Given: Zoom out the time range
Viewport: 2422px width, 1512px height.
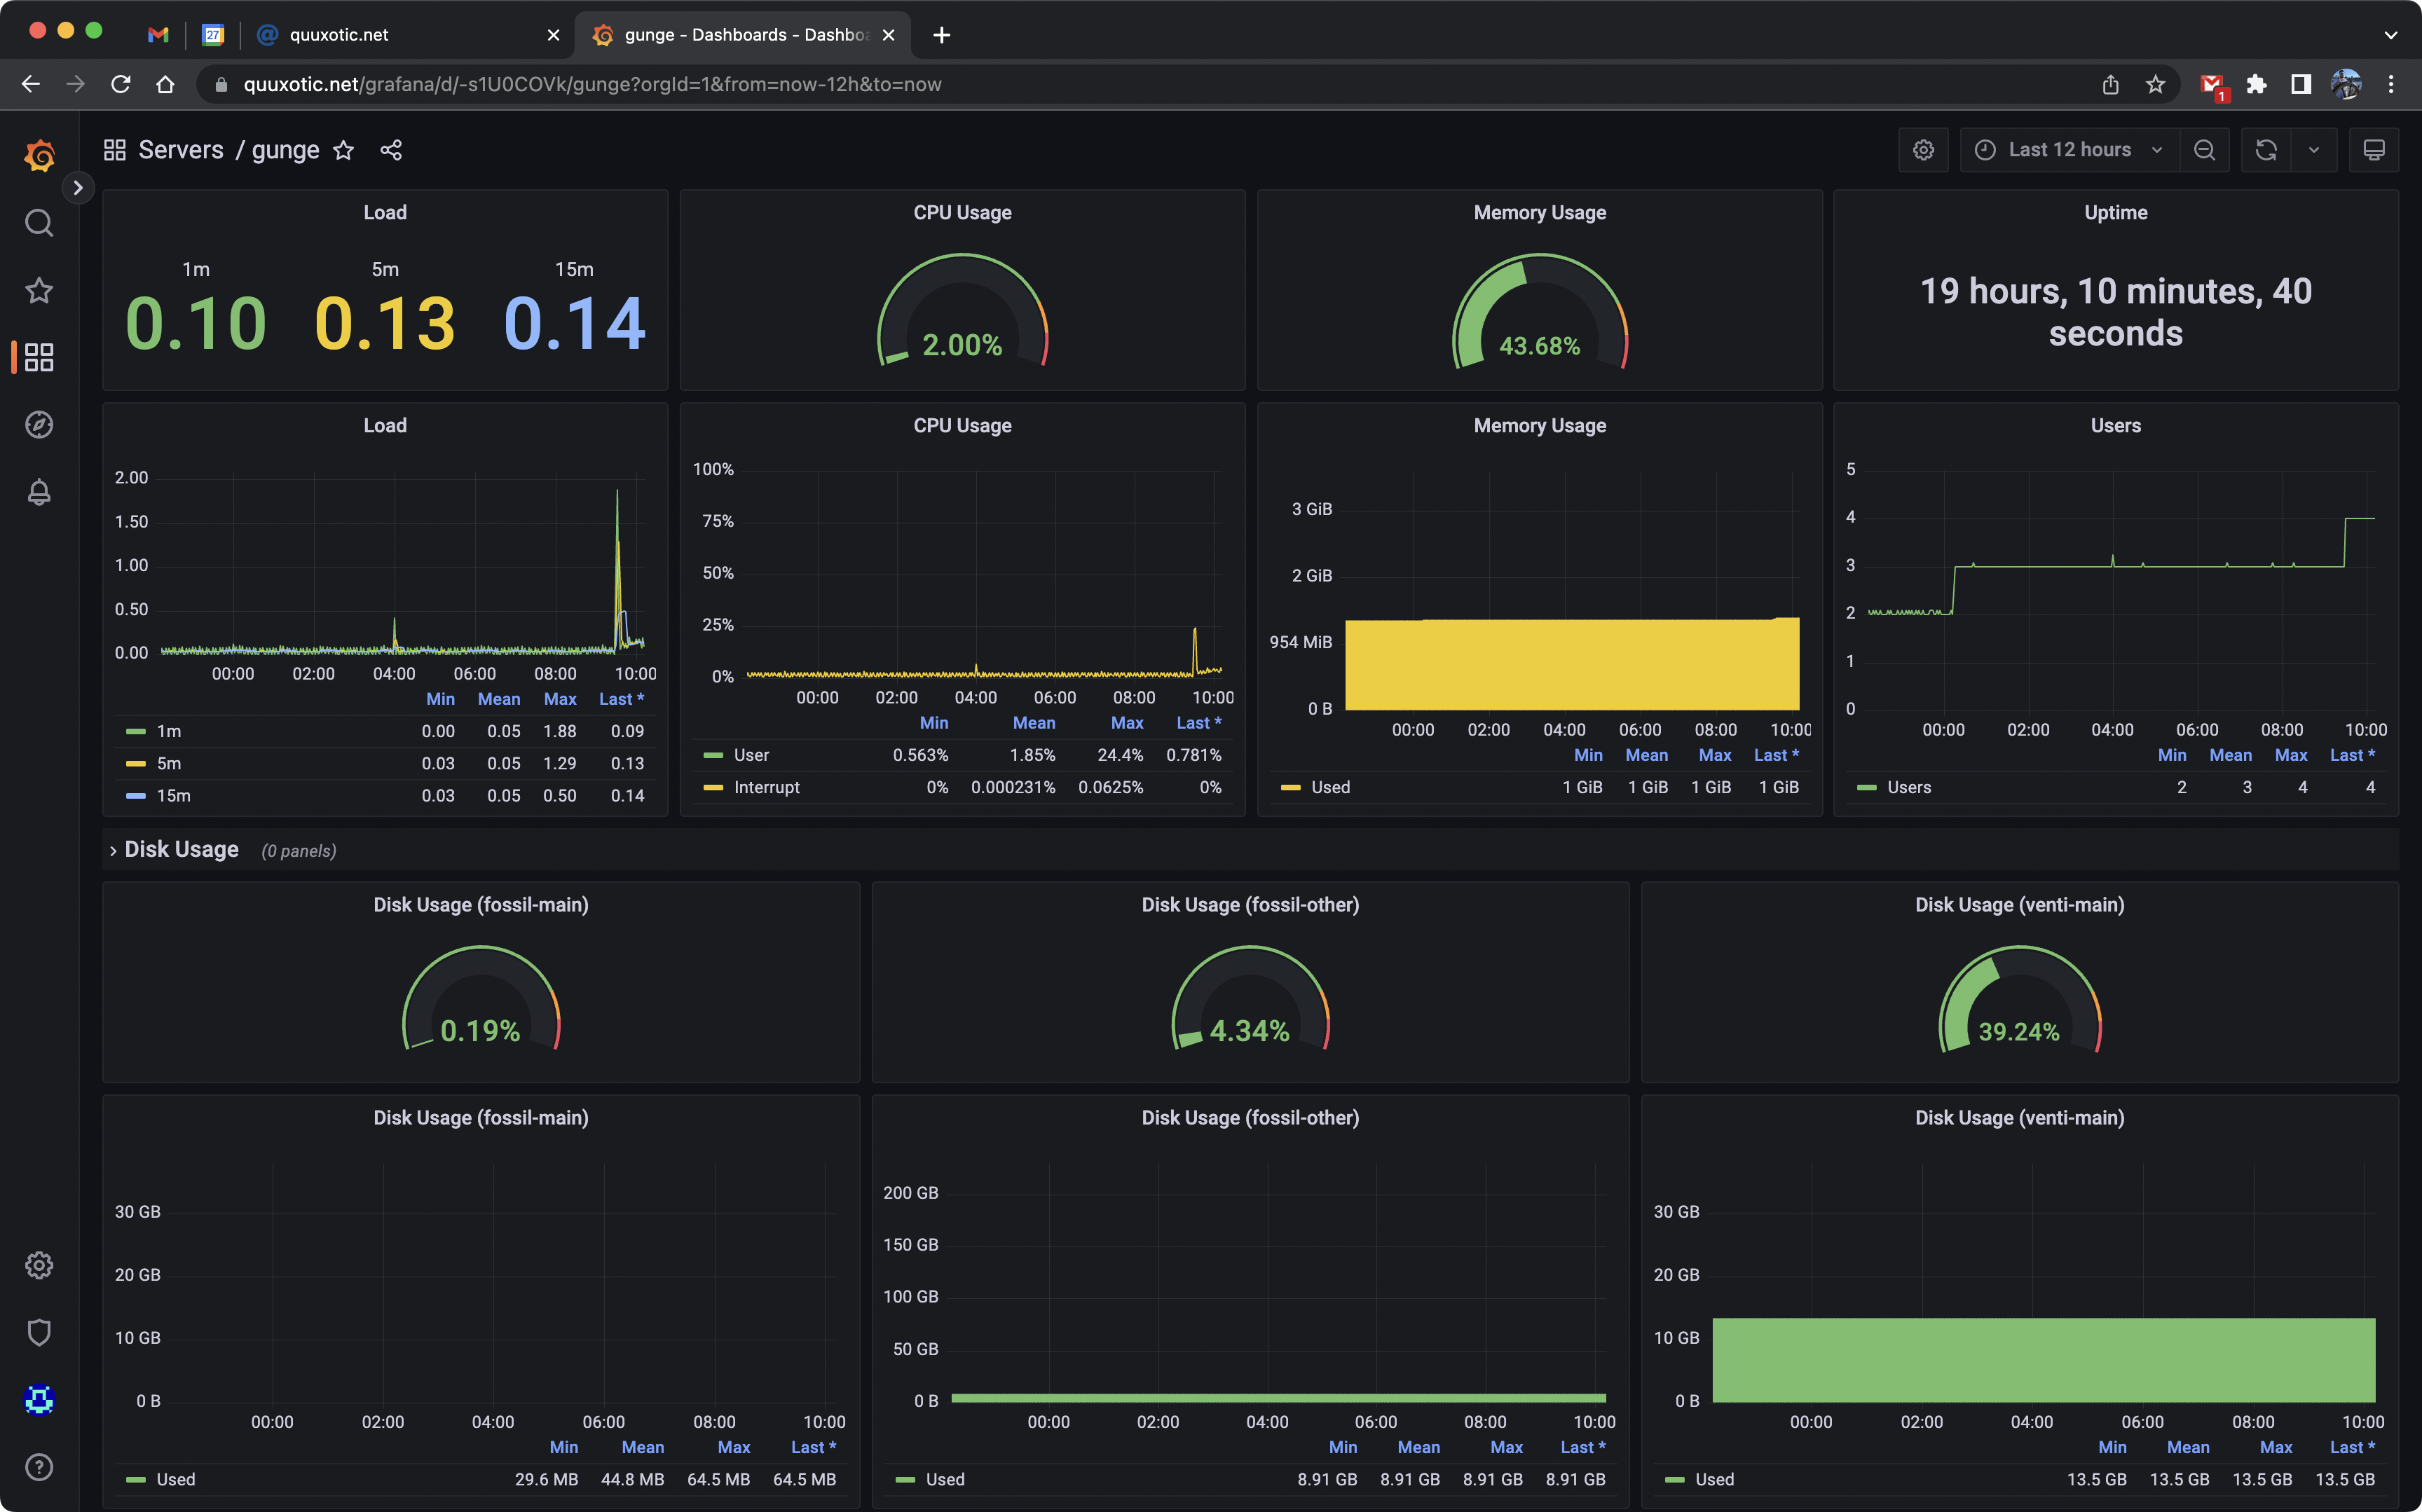Looking at the screenshot, I should pyautogui.click(x=2204, y=150).
